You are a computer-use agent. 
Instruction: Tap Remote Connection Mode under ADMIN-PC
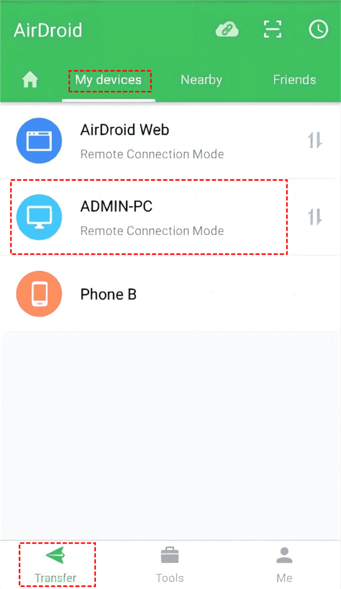(x=152, y=231)
